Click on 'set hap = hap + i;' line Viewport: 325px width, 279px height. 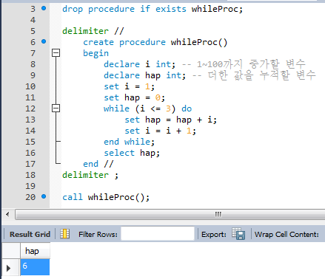pyautogui.click(x=171, y=120)
